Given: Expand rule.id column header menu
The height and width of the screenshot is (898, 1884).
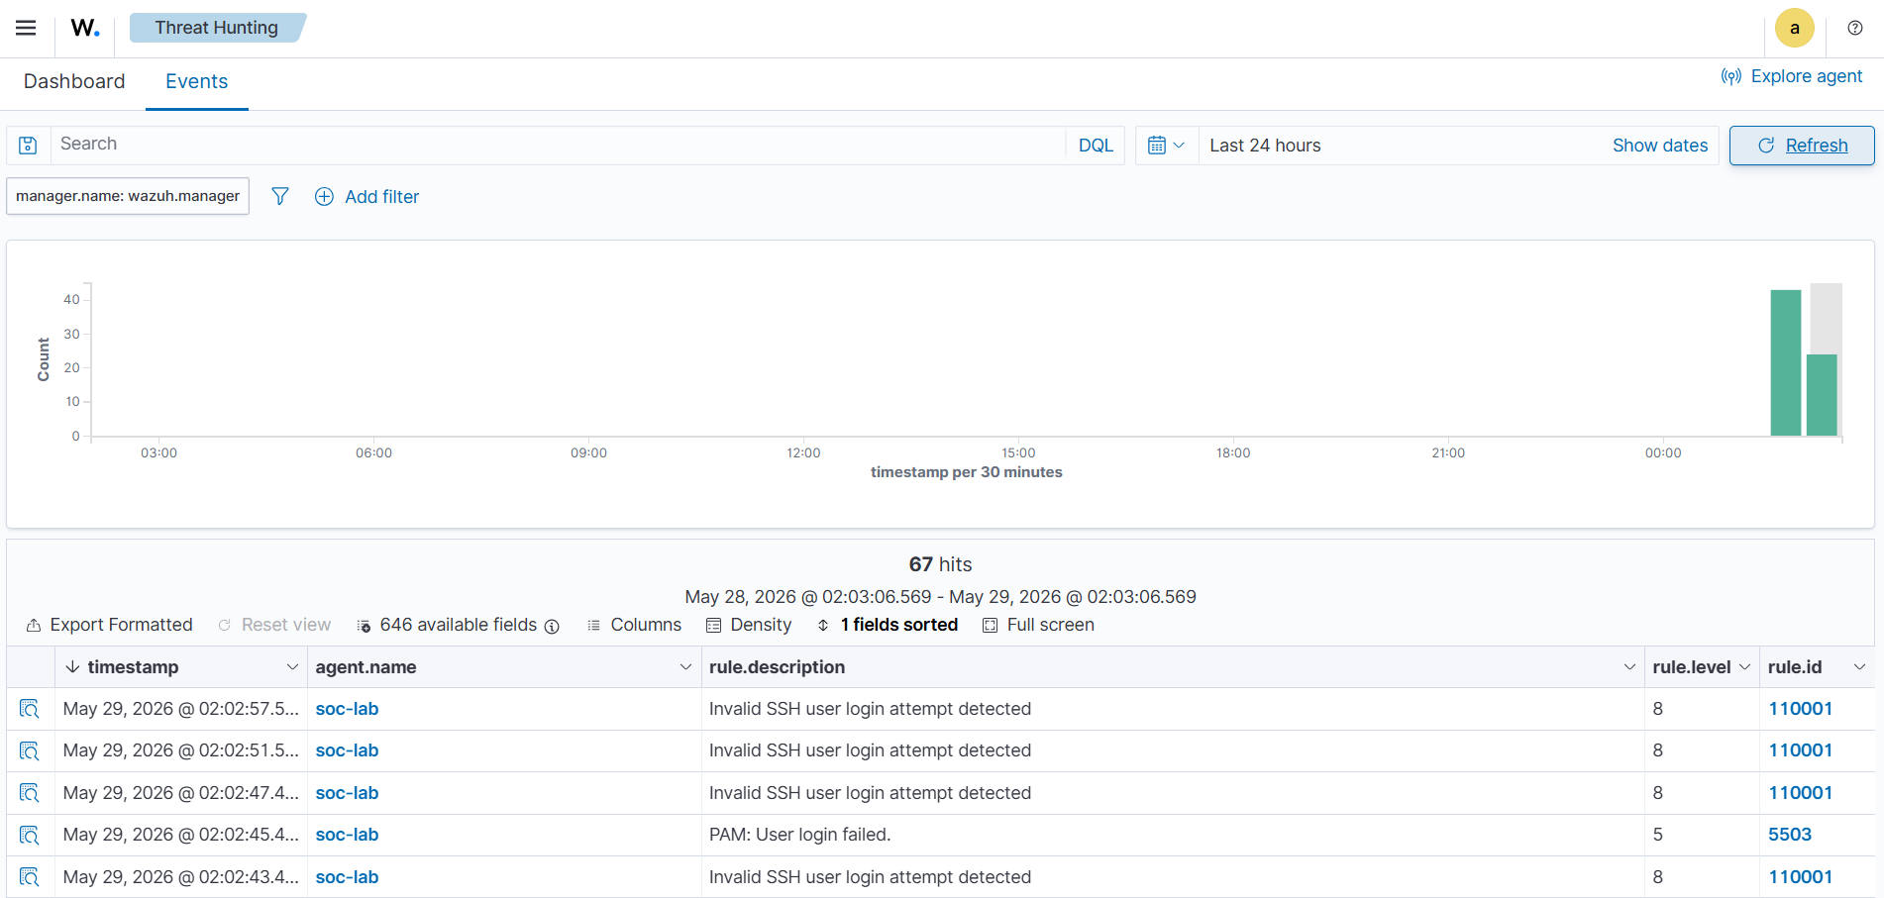Looking at the screenshot, I should tap(1859, 667).
